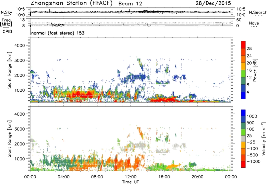
Task: Click the "-25" value on the Velocity colorbar
Action: click(x=251, y=142)
